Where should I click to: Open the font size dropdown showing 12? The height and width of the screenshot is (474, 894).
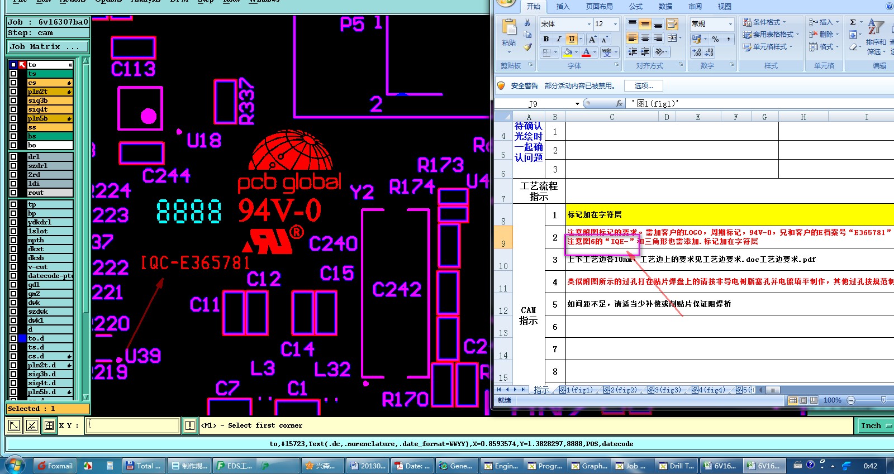(x=616, y=24)
